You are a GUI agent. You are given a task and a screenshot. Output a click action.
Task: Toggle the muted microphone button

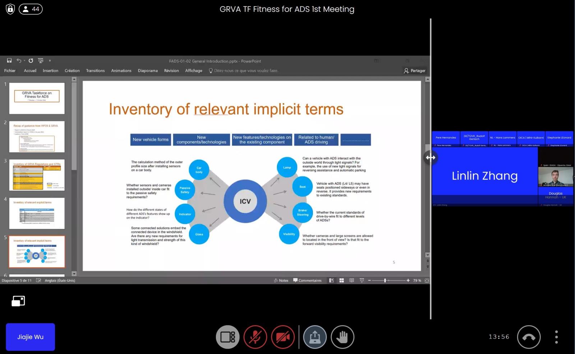(x=255, y=337)
